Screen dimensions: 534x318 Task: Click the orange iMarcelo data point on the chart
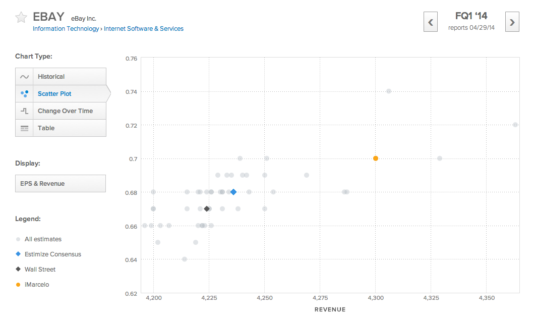click(x=375, y=158)
